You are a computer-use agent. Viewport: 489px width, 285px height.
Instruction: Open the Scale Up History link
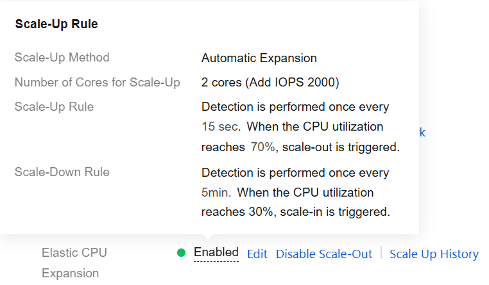434,254
